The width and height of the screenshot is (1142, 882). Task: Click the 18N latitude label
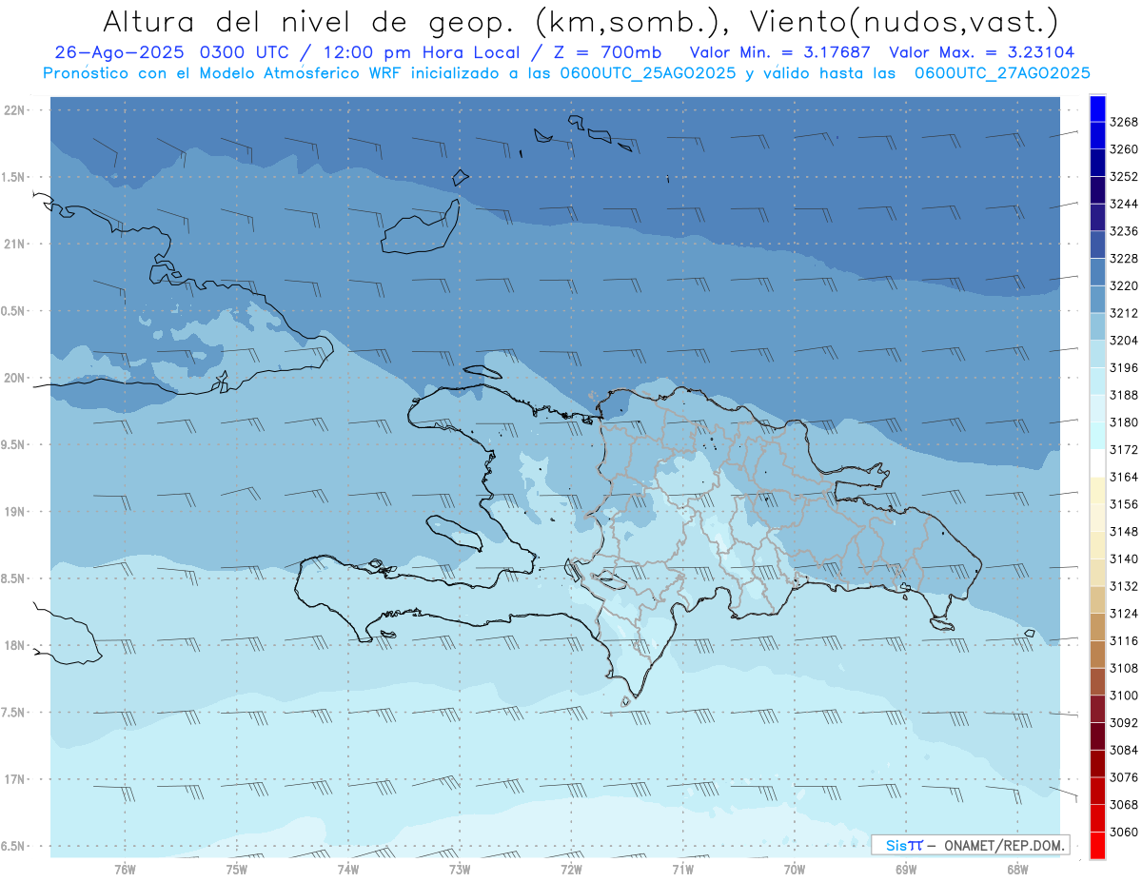point(16,645)
